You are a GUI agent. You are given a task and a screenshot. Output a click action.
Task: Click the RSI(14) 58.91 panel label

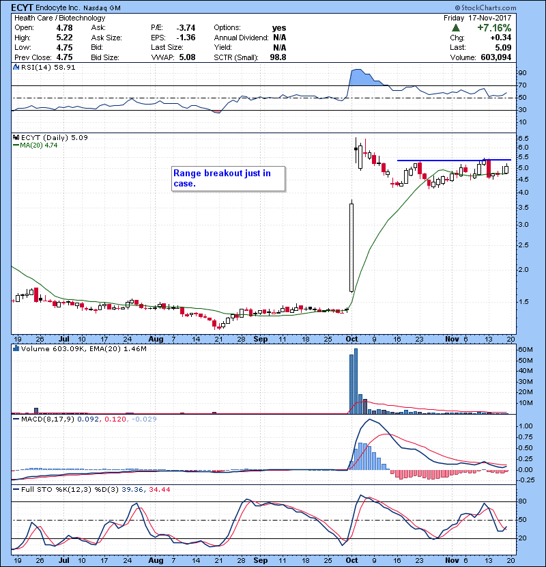pos(48,67)
